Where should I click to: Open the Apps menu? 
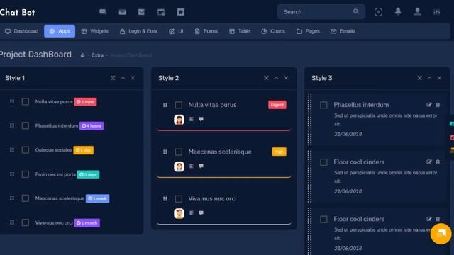click(60, 31)
